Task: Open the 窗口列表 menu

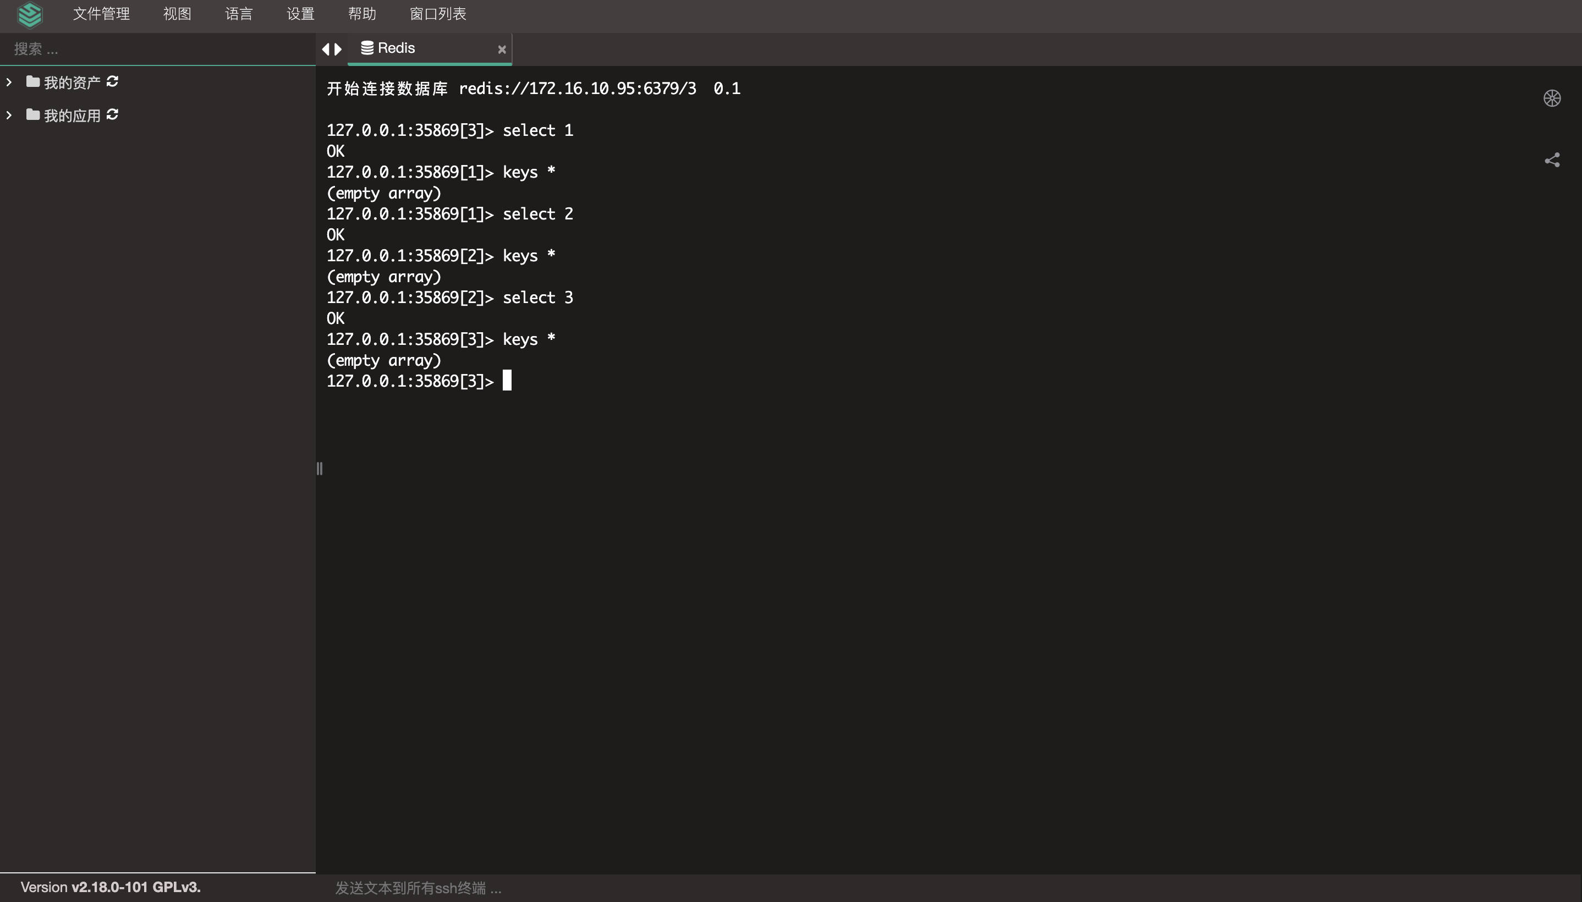Action: pyautogui.click(x=438, y=14)
